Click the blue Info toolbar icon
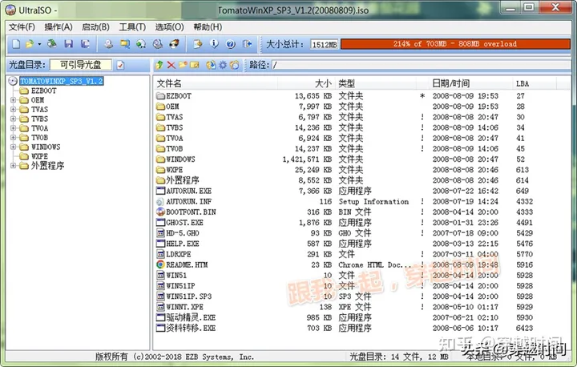The height and width of the screenshot is (367, 577). point(214,44)
